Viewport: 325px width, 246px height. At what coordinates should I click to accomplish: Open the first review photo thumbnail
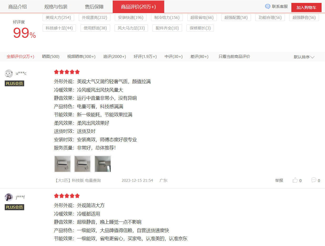[63, 164]
